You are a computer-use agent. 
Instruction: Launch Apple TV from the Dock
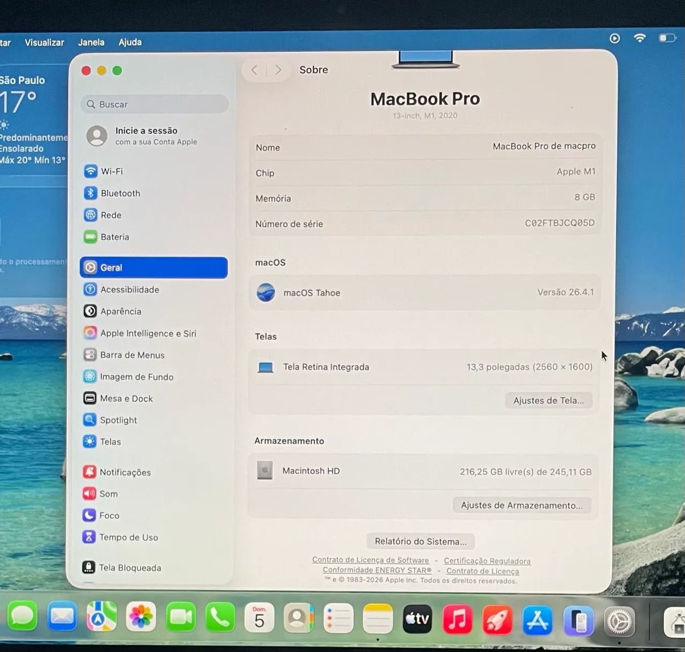[x=417, y=619]
